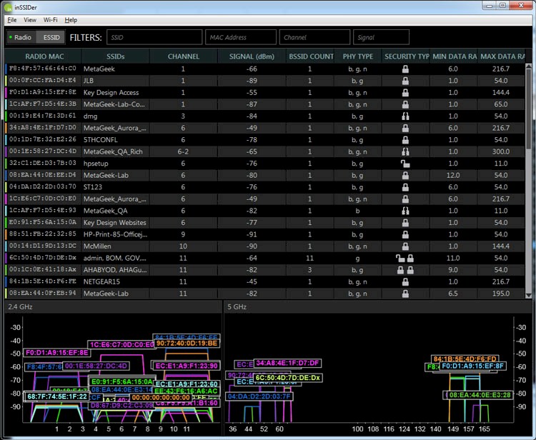Click the SSID filter field

pos(154,37)
